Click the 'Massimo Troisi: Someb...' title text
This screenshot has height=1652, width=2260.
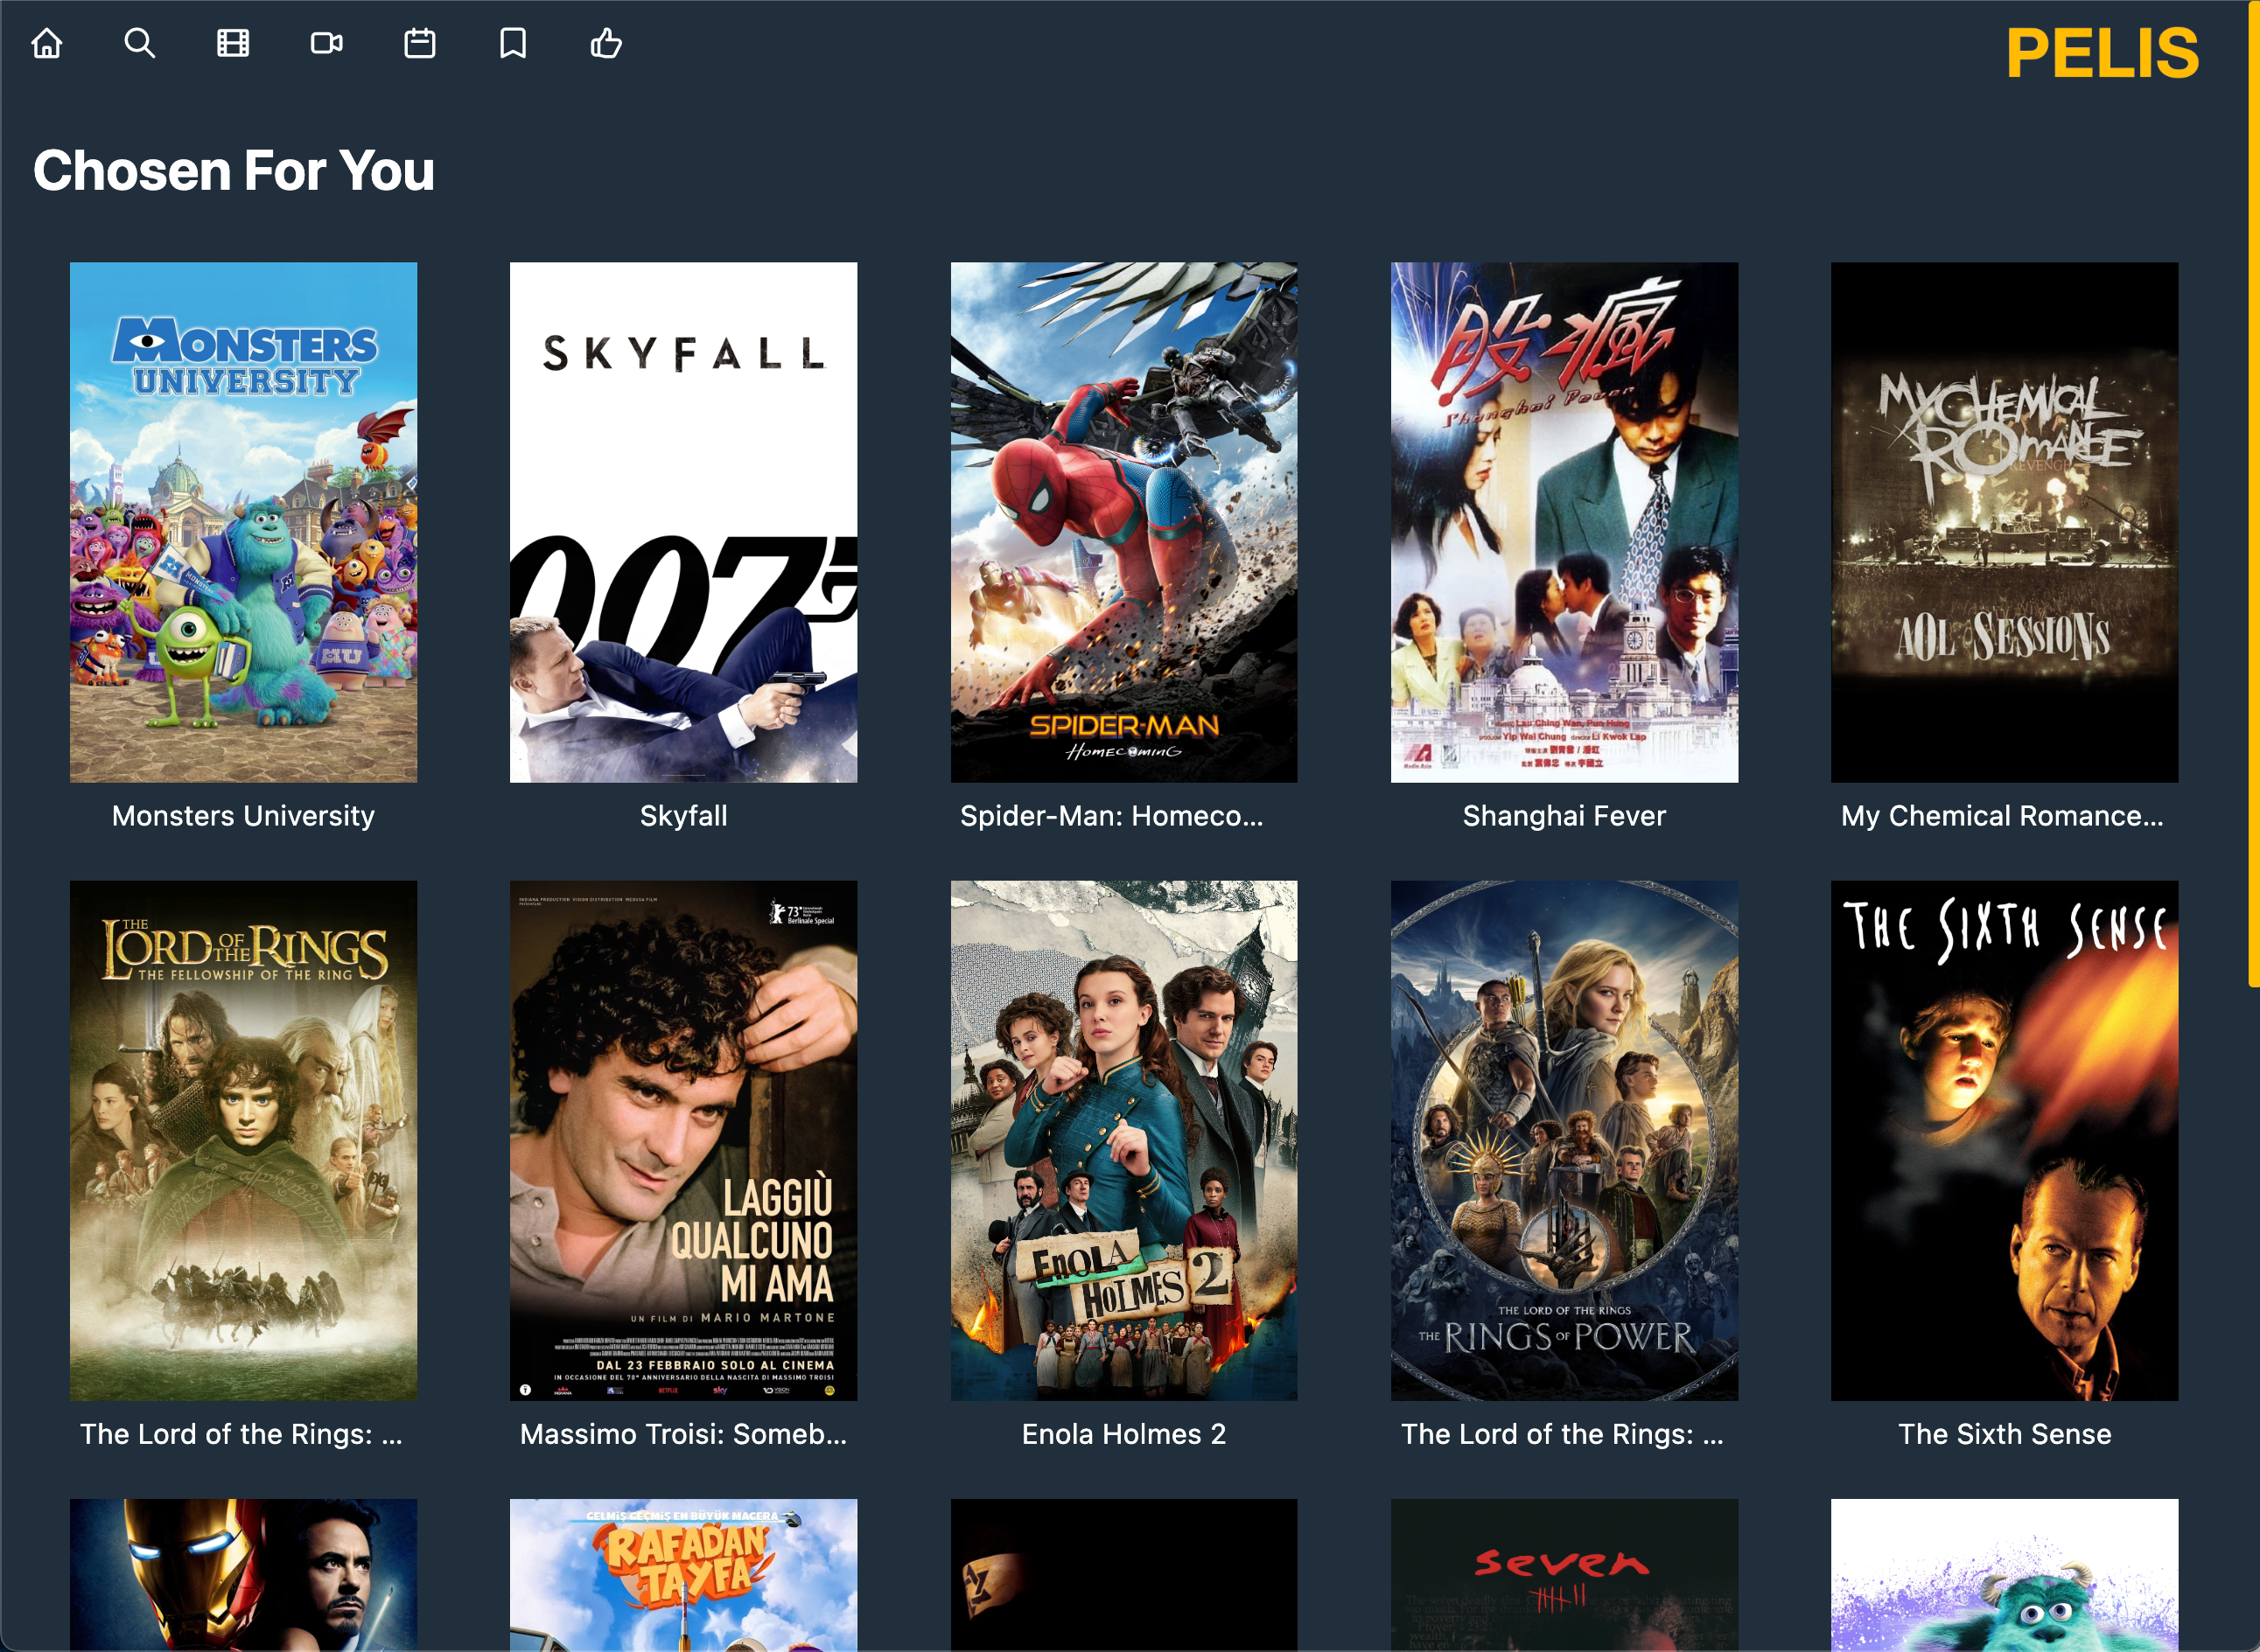click(x=683, y=1434)
